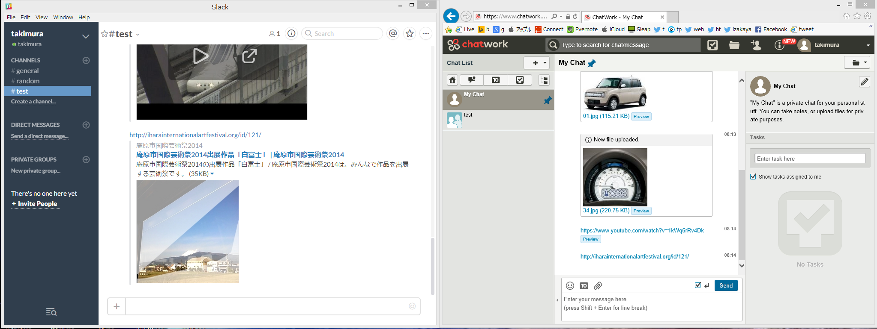Screen dimensions: 877x329
Task: Edit My Chat description with pencil icon
Action: (865, 82)
